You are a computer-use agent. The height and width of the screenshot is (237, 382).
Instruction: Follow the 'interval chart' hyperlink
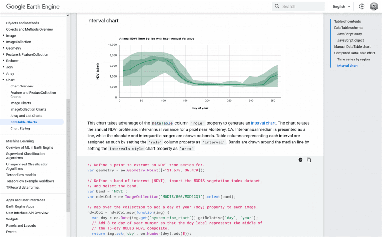[x=263, y=123]
